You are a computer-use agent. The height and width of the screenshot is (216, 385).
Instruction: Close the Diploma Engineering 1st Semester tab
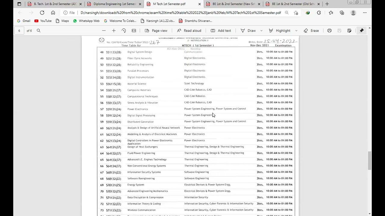(140, 4)
